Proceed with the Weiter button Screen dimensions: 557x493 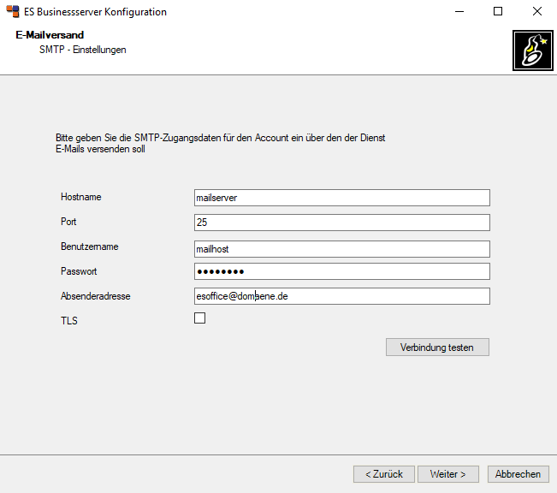tap(448, 474)
